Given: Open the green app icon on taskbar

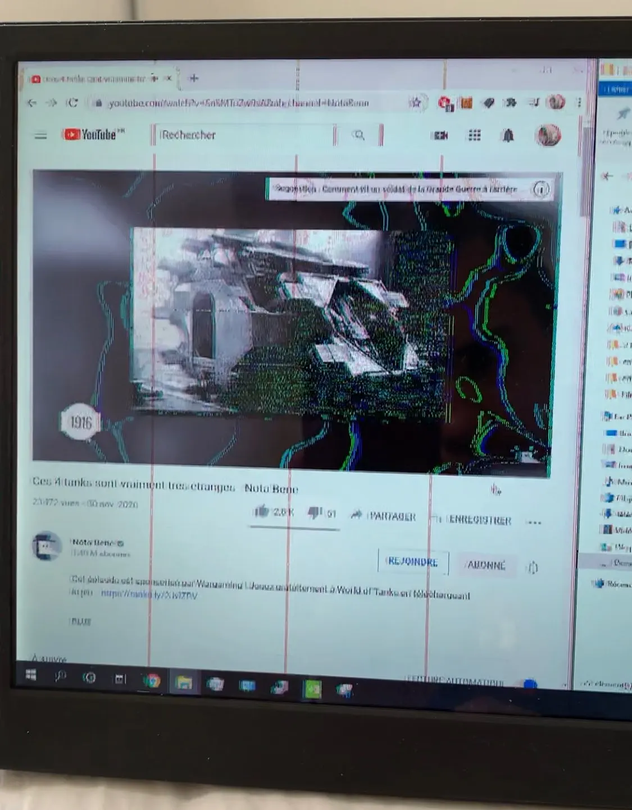Looking at the screenshot, I should point(312,689).
